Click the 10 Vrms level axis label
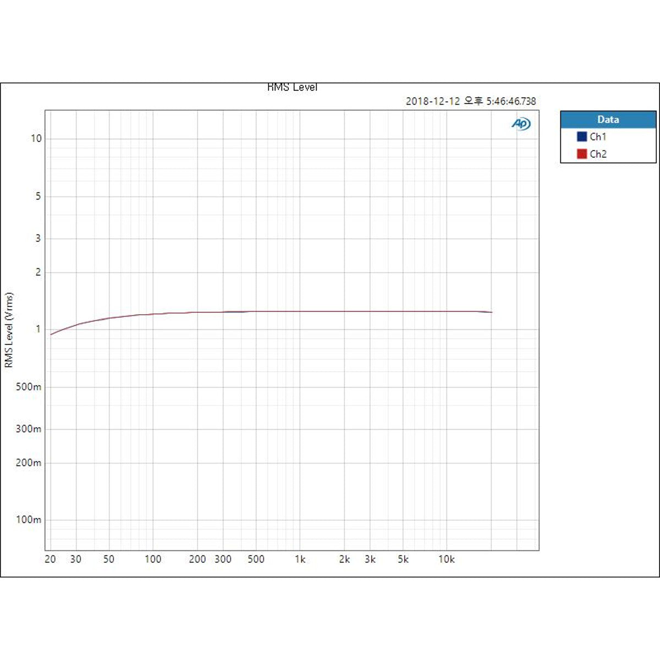 pos(36,139)
